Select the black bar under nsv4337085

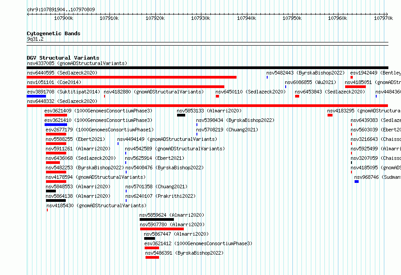[x=207, y=68]
